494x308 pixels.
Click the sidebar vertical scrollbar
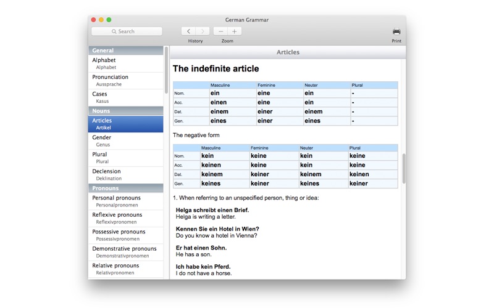click(166, 69)
